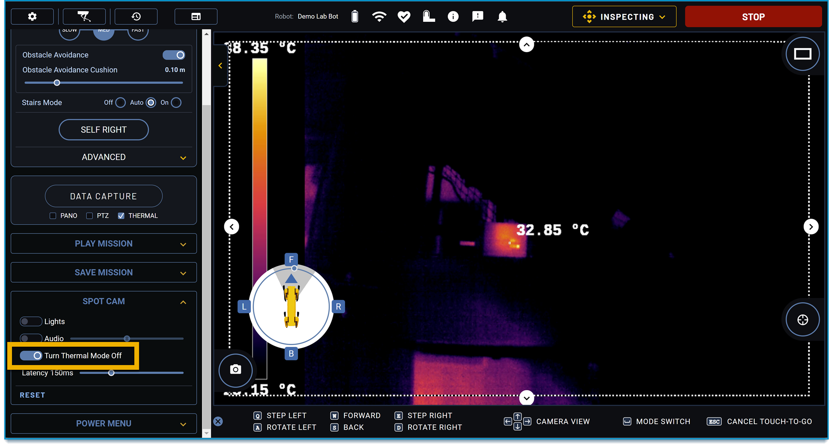Expand the PLAY MISSION panel
This screenshot has height=448, width=833.
pyautogui.click(x=104, y=244)
